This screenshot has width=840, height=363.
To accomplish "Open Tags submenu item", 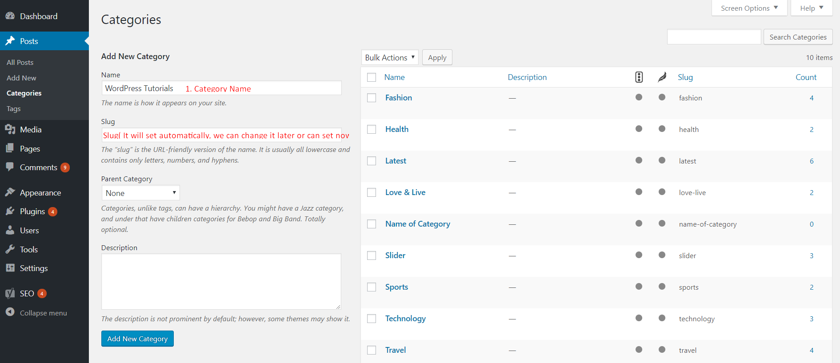I will pos(14,108).
